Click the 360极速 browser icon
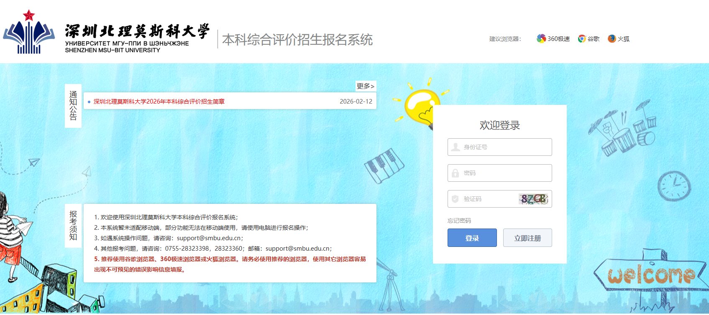This screenshot has width=709, height=315. pyautogui.click(x=541, y=39)
